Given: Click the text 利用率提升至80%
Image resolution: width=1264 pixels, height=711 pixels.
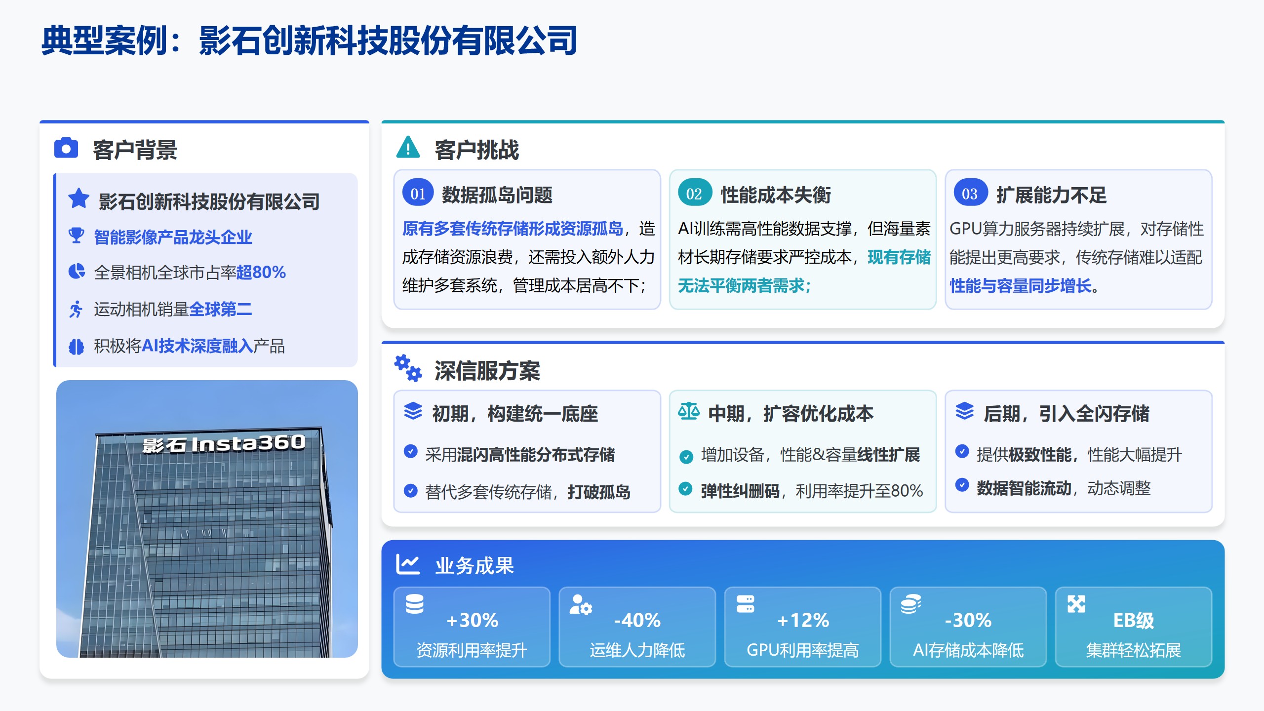Looking at the screenshot, I should [x=859, y=491].
